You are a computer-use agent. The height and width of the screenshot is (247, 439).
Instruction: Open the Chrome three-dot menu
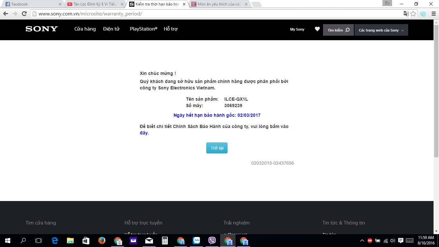point(433,14)
